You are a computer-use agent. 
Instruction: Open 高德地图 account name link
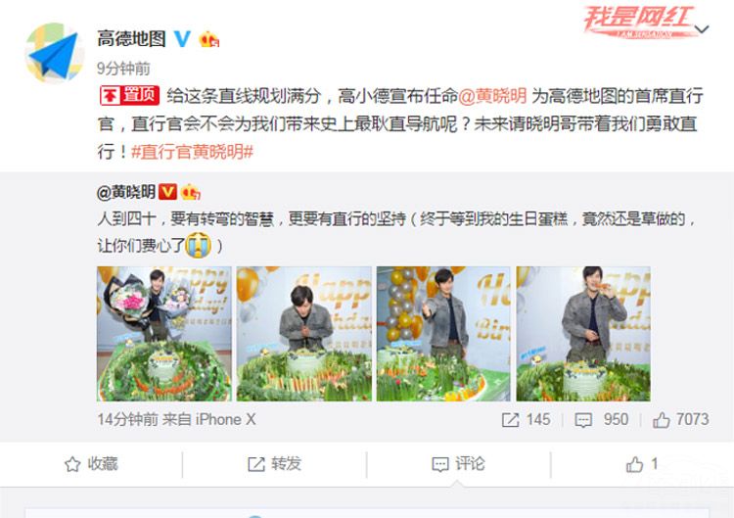pos(131,39)
